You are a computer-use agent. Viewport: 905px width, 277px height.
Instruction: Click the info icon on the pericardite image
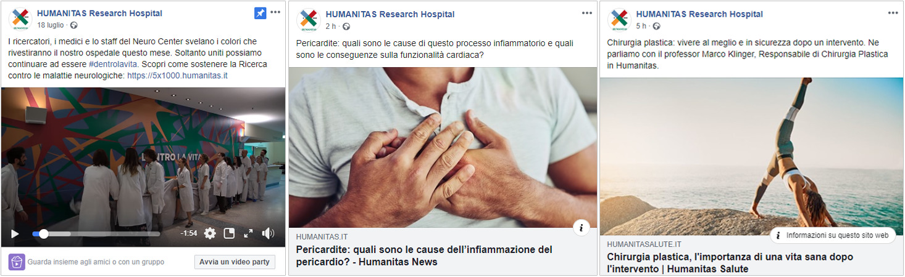580,228
